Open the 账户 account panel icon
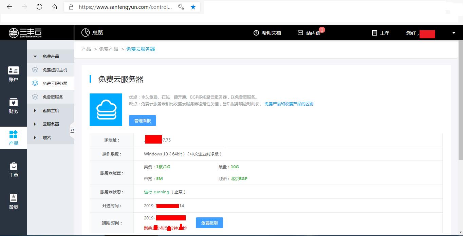463x236 pixels. [x=14, y=74]
